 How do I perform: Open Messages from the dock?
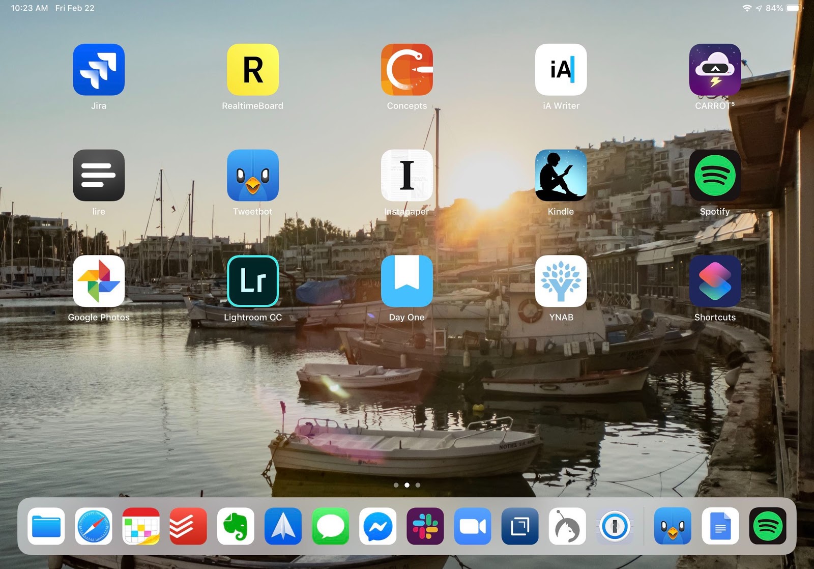coord(330,526)
